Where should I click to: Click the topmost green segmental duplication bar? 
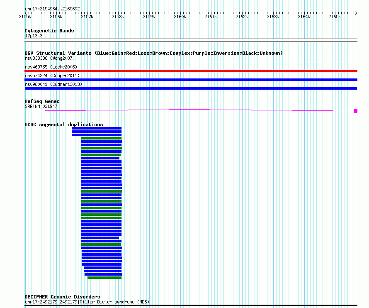coord(102,138)
